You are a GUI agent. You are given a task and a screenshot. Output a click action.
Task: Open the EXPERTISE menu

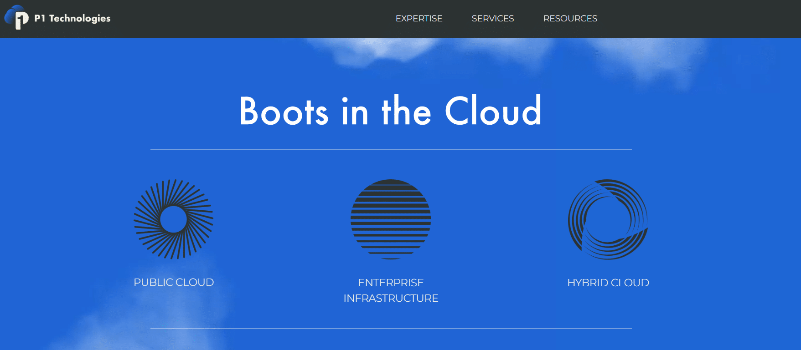419,19
